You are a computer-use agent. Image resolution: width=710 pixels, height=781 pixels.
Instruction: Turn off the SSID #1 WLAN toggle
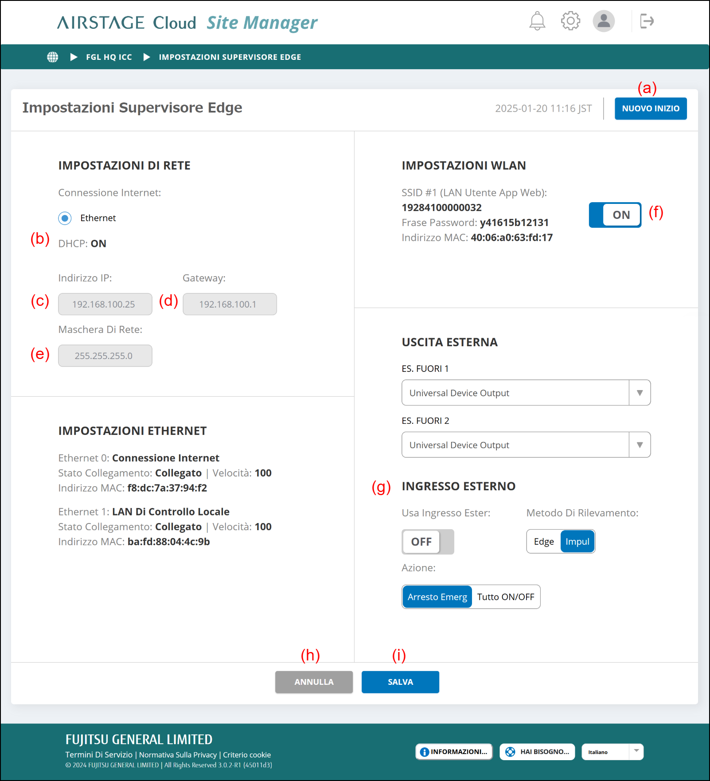pyautogui.click(x=615, y=215)
